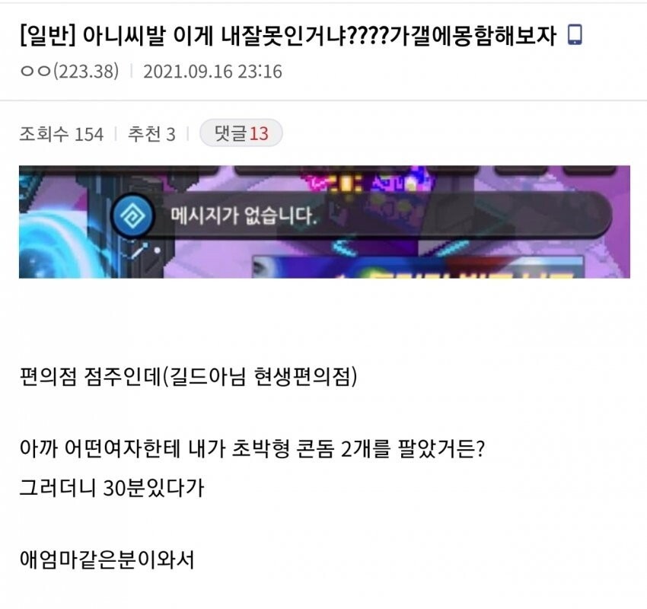647x609 pixels.
Task: Click the pixel character above the message bar
Action: 371,181
